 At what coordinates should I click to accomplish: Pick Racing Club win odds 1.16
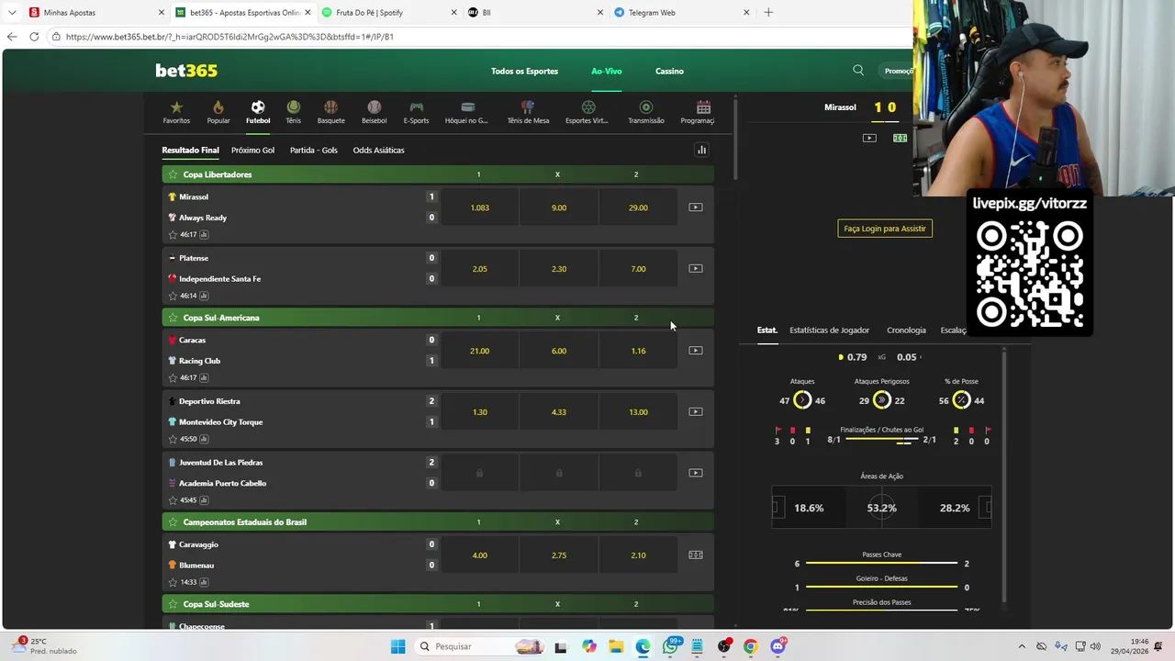[638, 351]
